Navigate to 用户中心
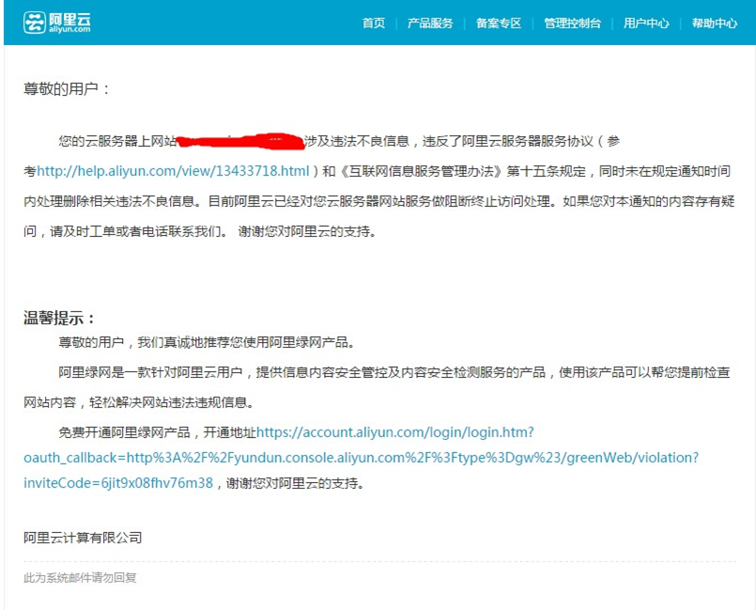756x610 pixels. tap(646, 23)
